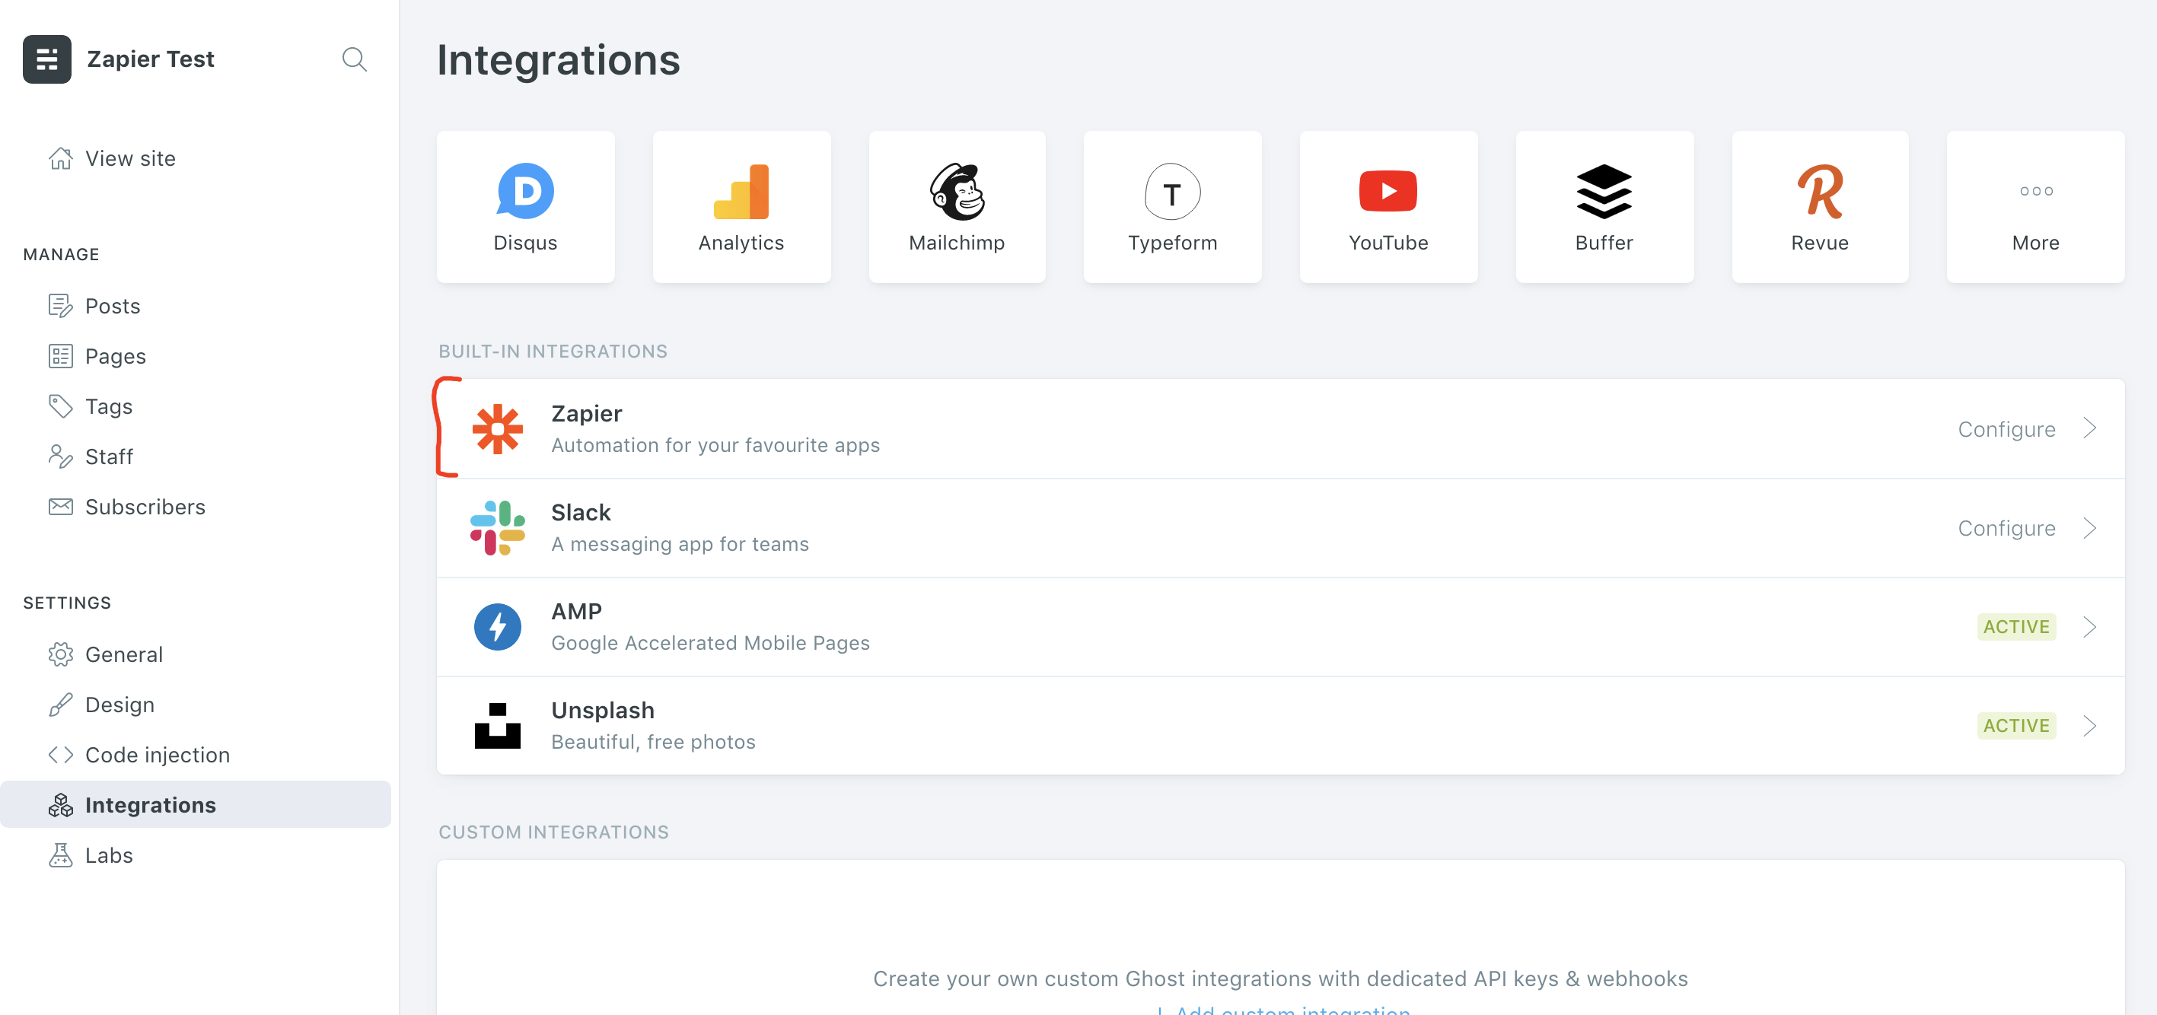The width and height of the screenshot is (2157, 1015).
Task: Click View site link
Action: click(x=130, y=158)
